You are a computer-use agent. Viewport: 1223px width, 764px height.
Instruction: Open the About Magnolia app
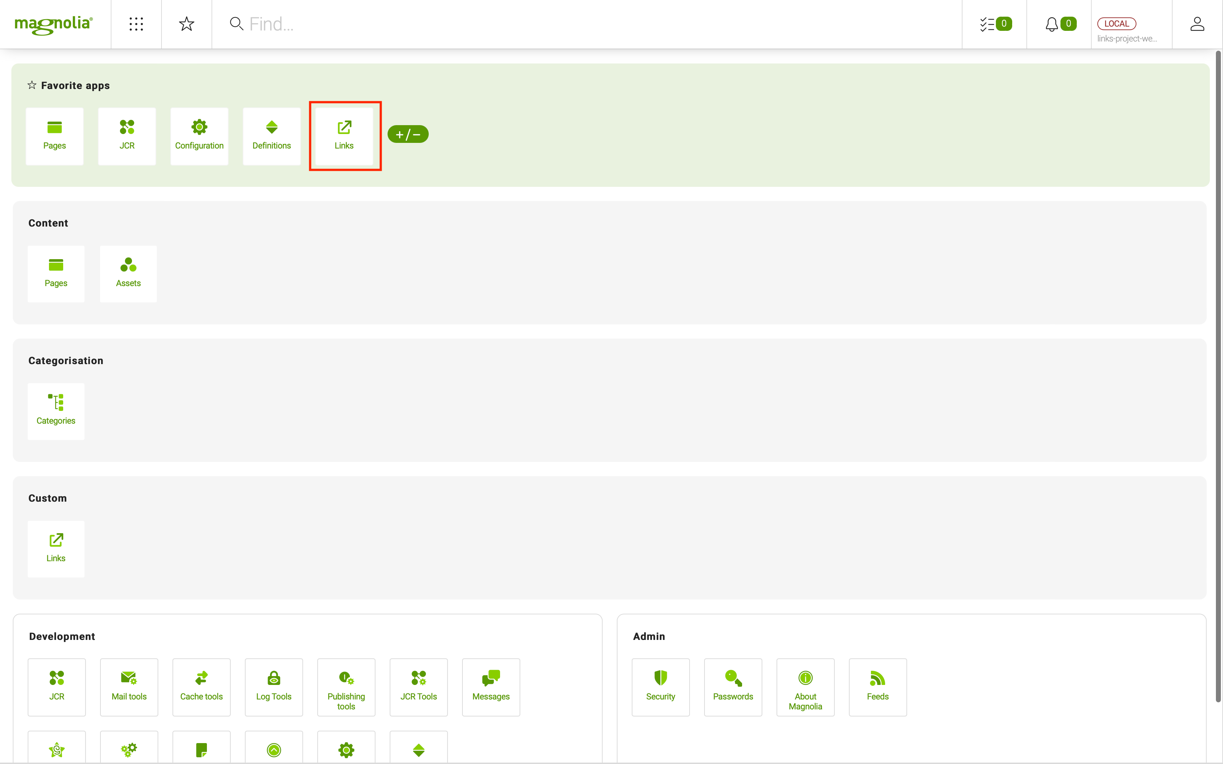tap(805, 687)
